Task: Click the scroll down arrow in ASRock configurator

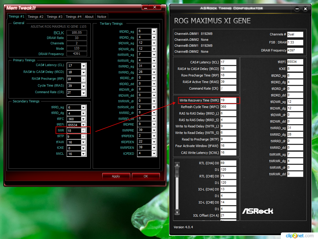Action: (177, 213)
